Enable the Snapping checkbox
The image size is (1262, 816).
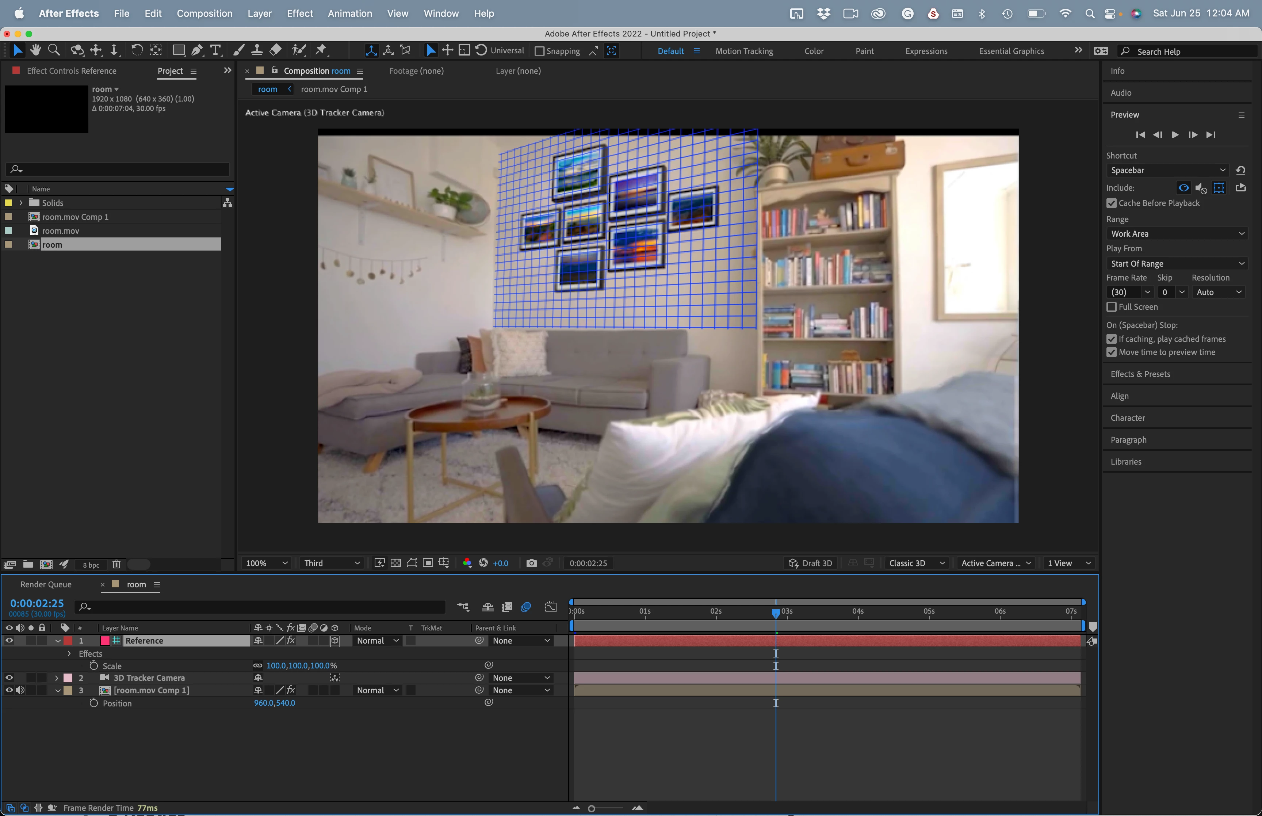[x=540, y=52]
